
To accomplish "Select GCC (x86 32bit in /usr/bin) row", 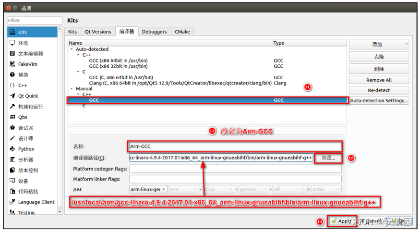I will pos(207,66).
